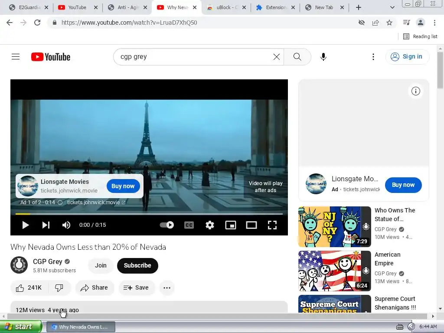444x333 pixels.
Task: Go to YouTube home via logo
Action: [x=51, y=57]
